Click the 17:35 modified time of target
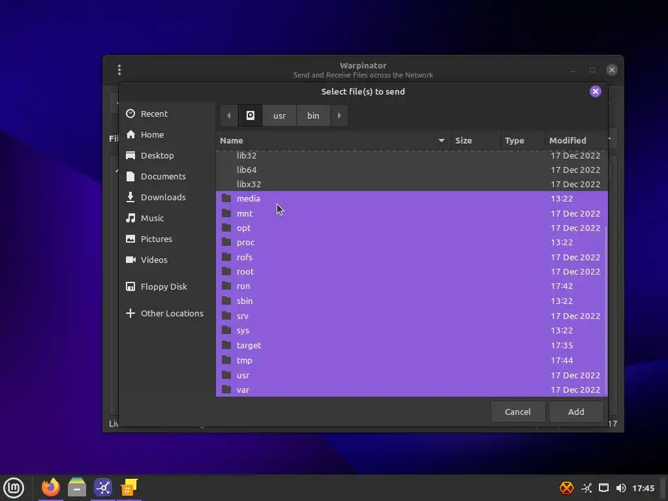Screen dimensions: 668x501 pos(562,346)
